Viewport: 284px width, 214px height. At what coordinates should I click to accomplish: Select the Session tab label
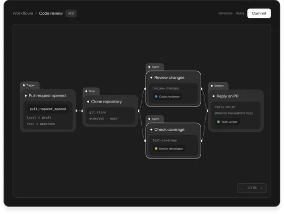[x=219, y=86]
